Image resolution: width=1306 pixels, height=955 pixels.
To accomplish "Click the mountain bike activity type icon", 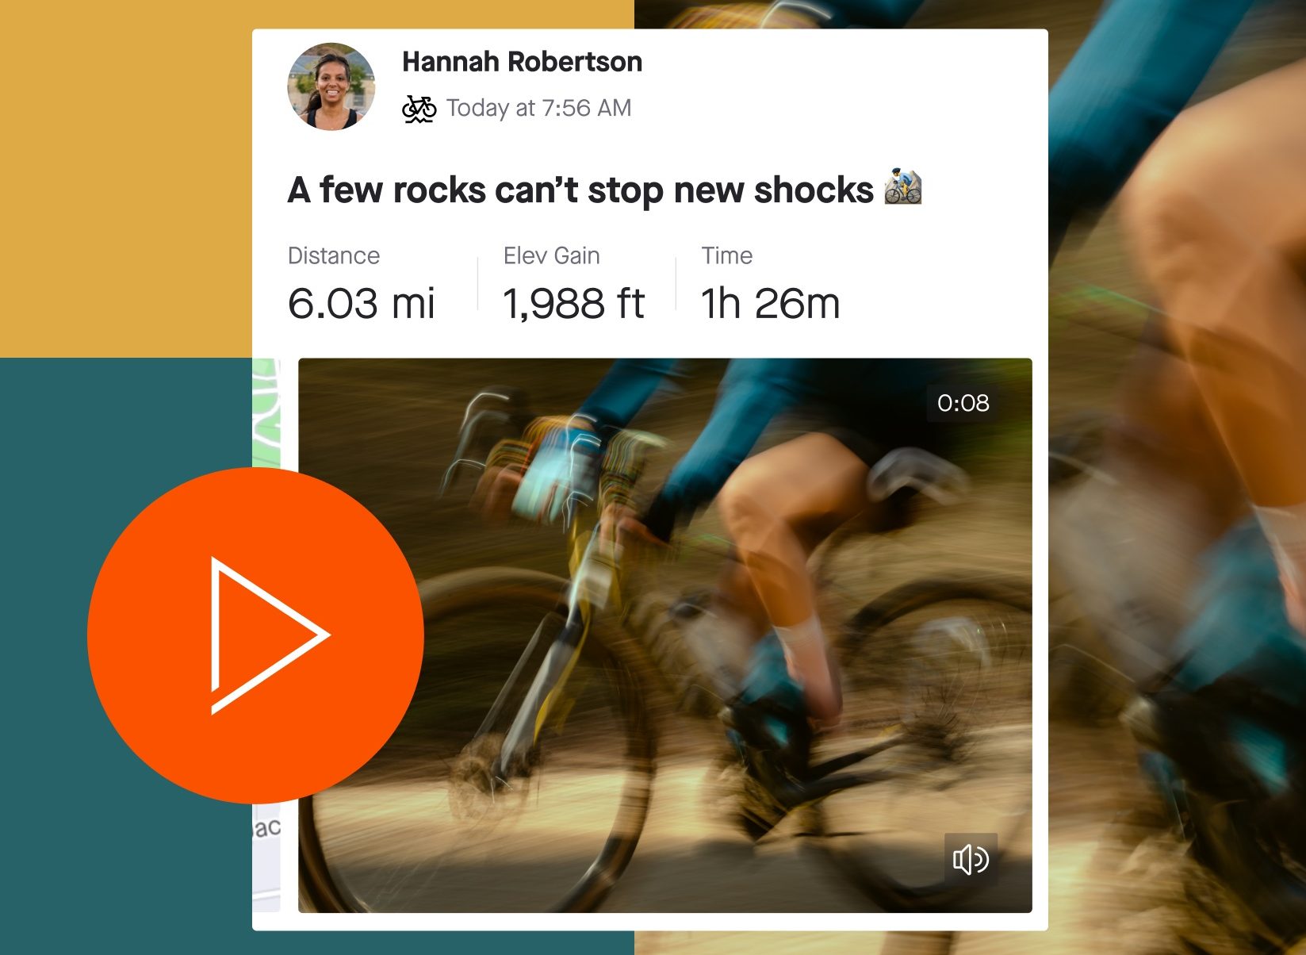I will 419,109.
